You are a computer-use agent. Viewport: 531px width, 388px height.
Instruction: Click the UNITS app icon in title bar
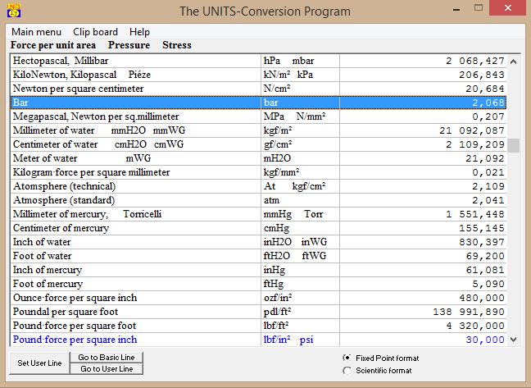tap(14, 11)
